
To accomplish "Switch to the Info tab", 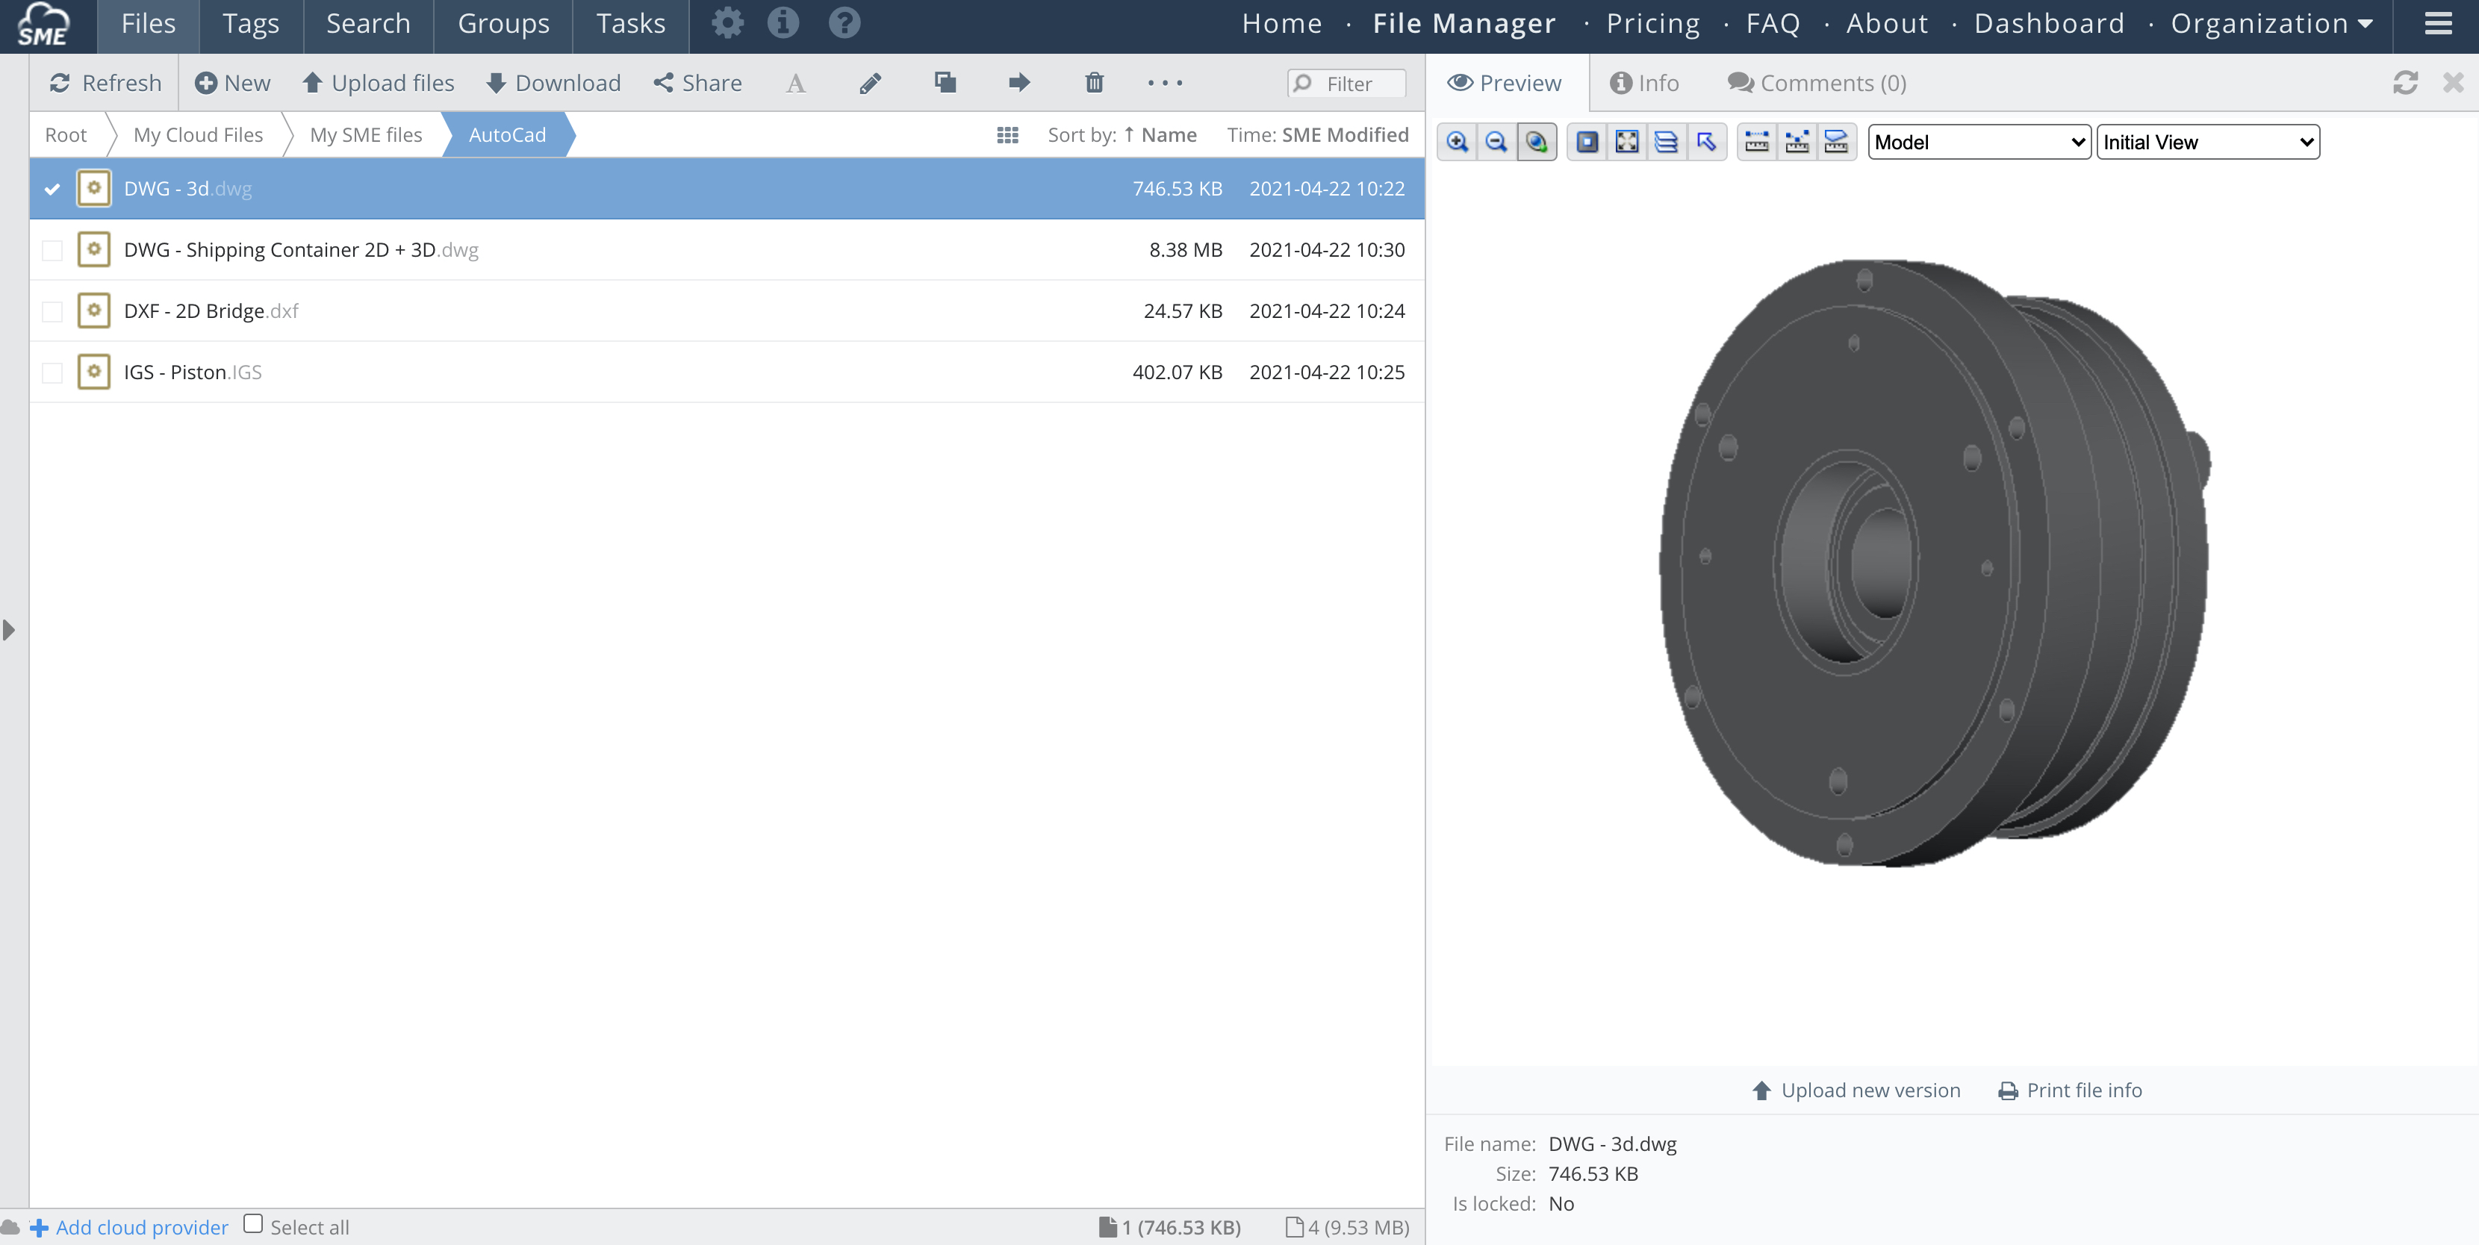I will [x=1645, y=83].
